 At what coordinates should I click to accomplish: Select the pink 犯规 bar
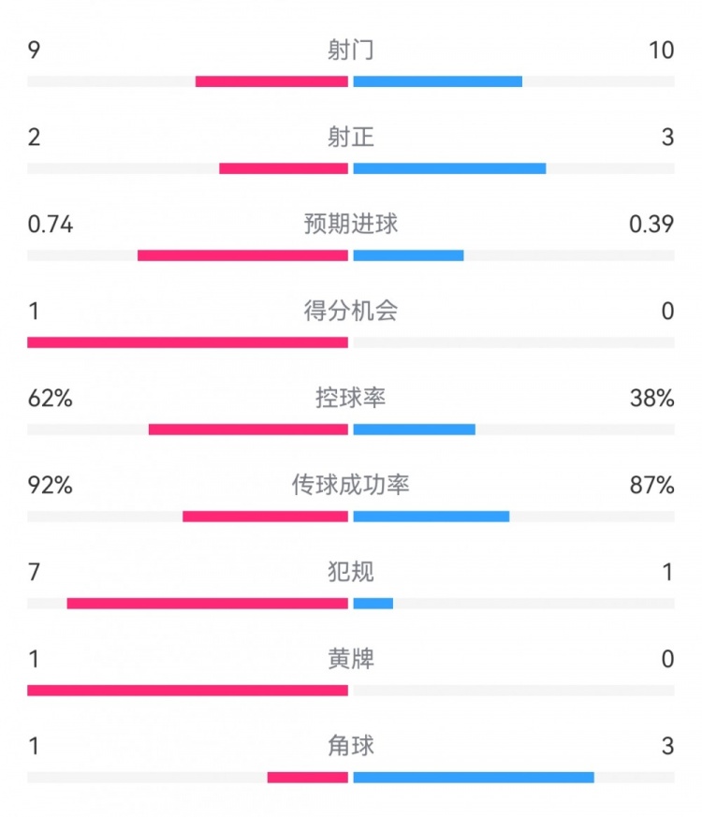click(x=207, y=604)
